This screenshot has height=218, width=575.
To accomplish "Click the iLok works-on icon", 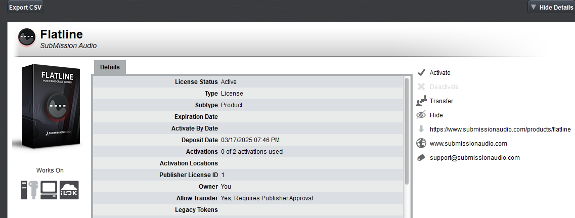I will point(69,189).
